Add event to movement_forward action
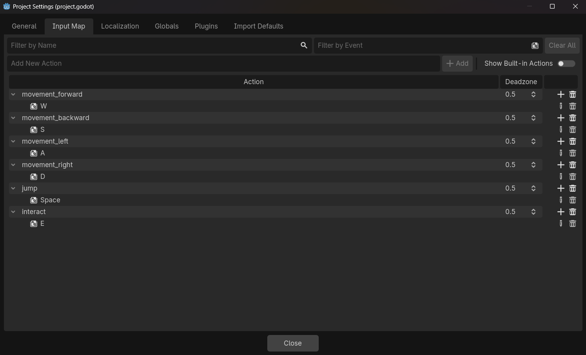Viewport: 586px width, 355px height. coord(561,94)
